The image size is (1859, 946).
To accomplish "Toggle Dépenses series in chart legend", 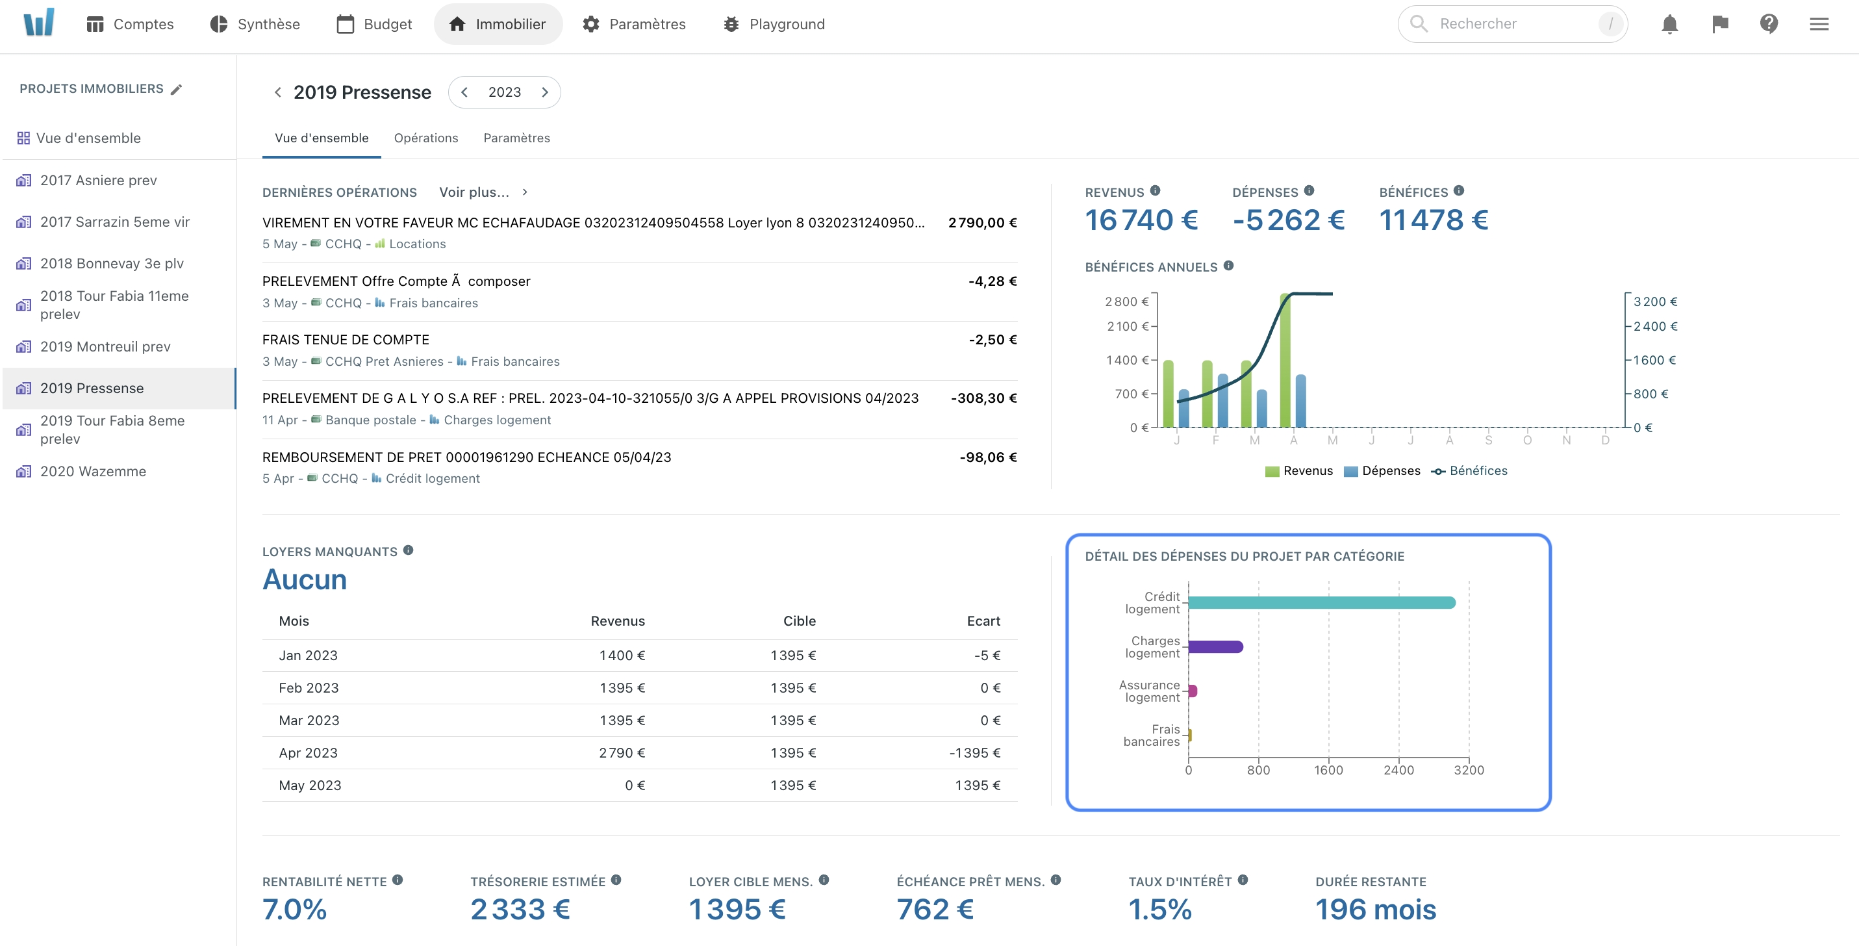I will [x=1382, y=471].
